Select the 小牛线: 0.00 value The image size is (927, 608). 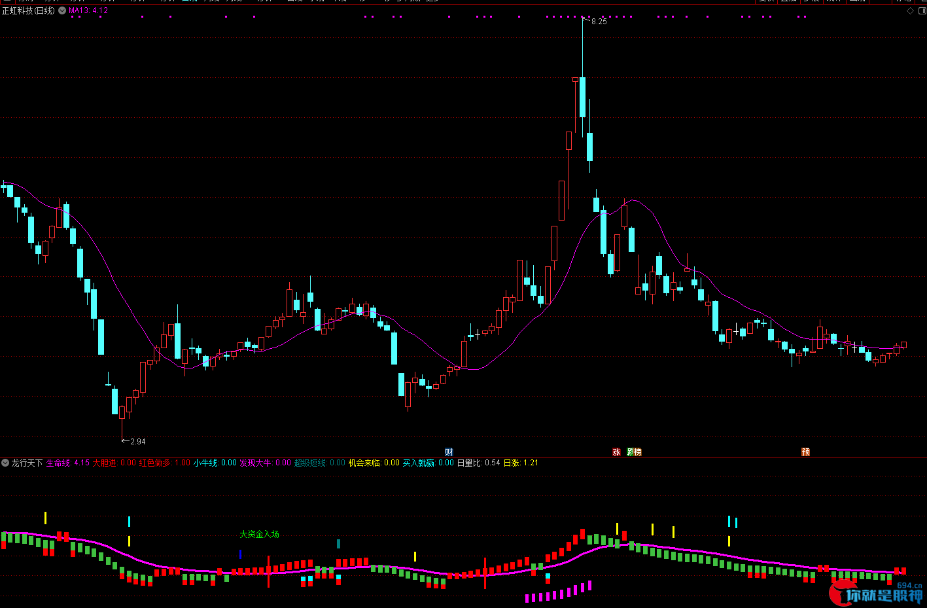(x=215, y=463)
